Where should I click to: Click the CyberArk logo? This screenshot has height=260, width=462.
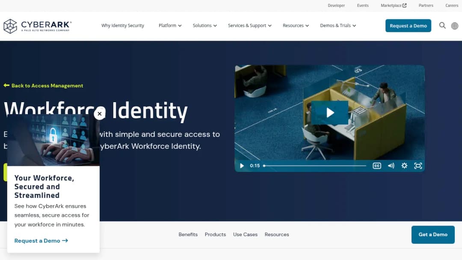37,26
